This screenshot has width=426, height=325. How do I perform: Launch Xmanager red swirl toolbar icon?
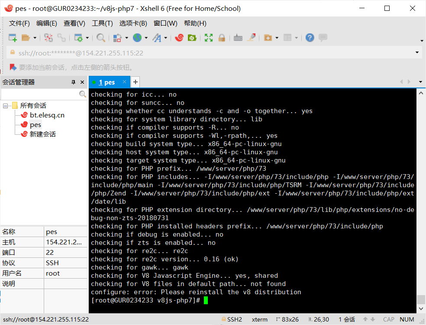[179, 38]
